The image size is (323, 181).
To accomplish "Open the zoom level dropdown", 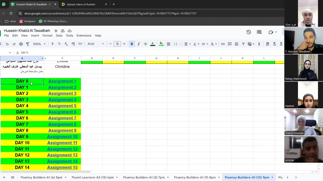I will [x=39, y=44].
